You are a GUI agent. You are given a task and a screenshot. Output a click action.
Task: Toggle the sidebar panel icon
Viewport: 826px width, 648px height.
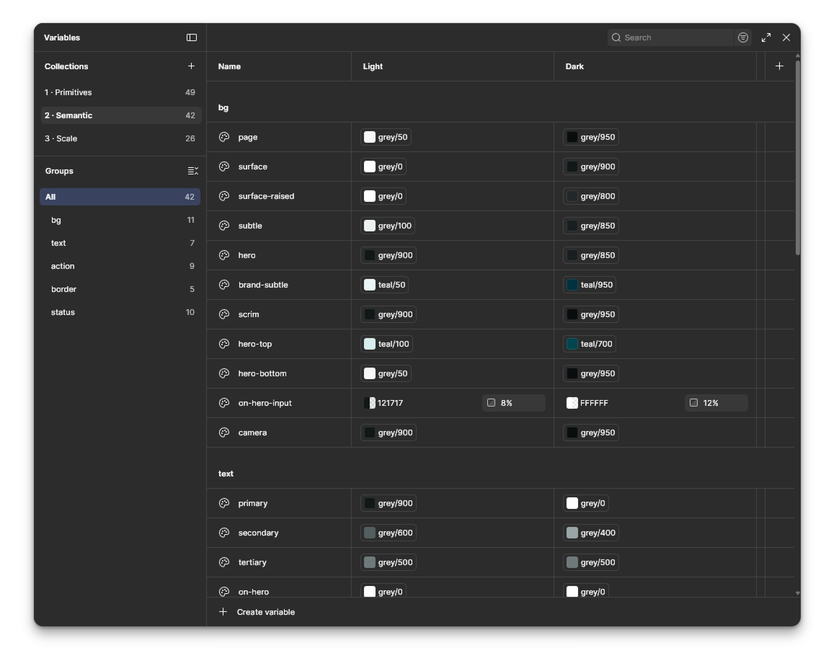tap(192, 37)
